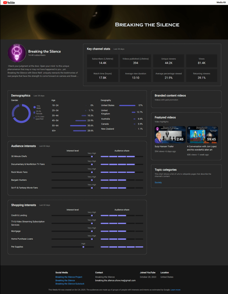Click the gender donut chart

point(21,113)
